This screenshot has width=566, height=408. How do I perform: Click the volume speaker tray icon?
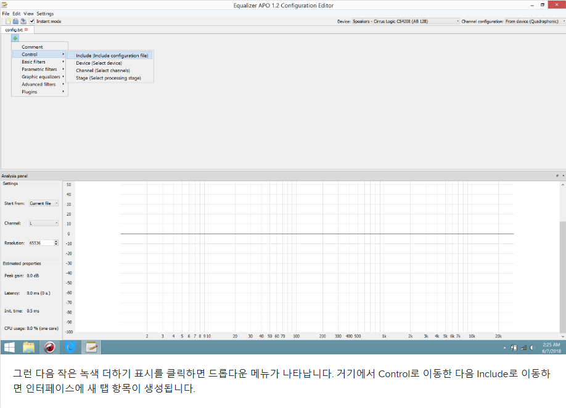[533, 348]
